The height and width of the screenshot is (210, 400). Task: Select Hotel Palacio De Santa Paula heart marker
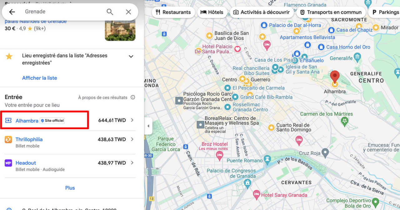coord(237,49)
